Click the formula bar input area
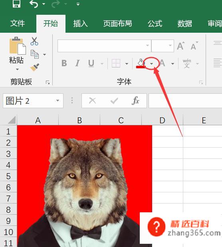222x247 pixels. tap(185, 101)
